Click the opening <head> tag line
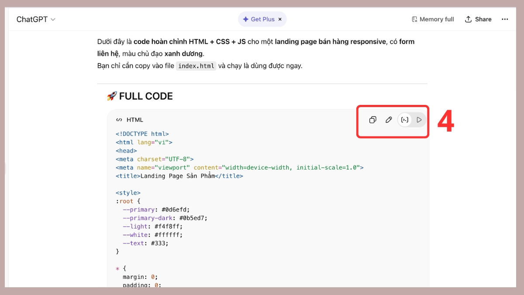This screenshot has height=295, width=524. coord(126,151)
